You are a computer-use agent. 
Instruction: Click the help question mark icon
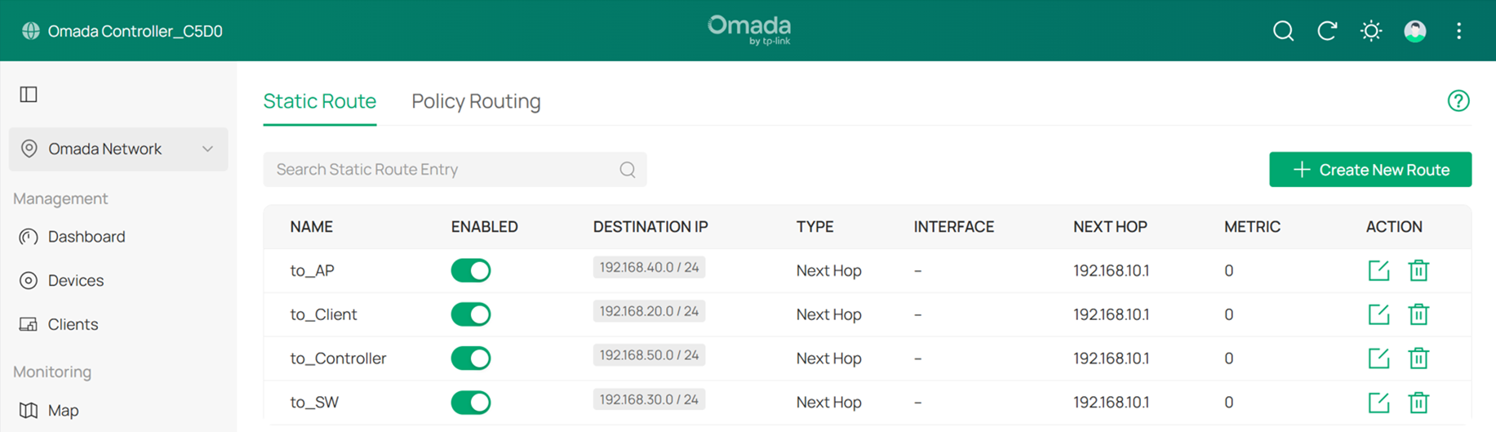click(1458, 101)
